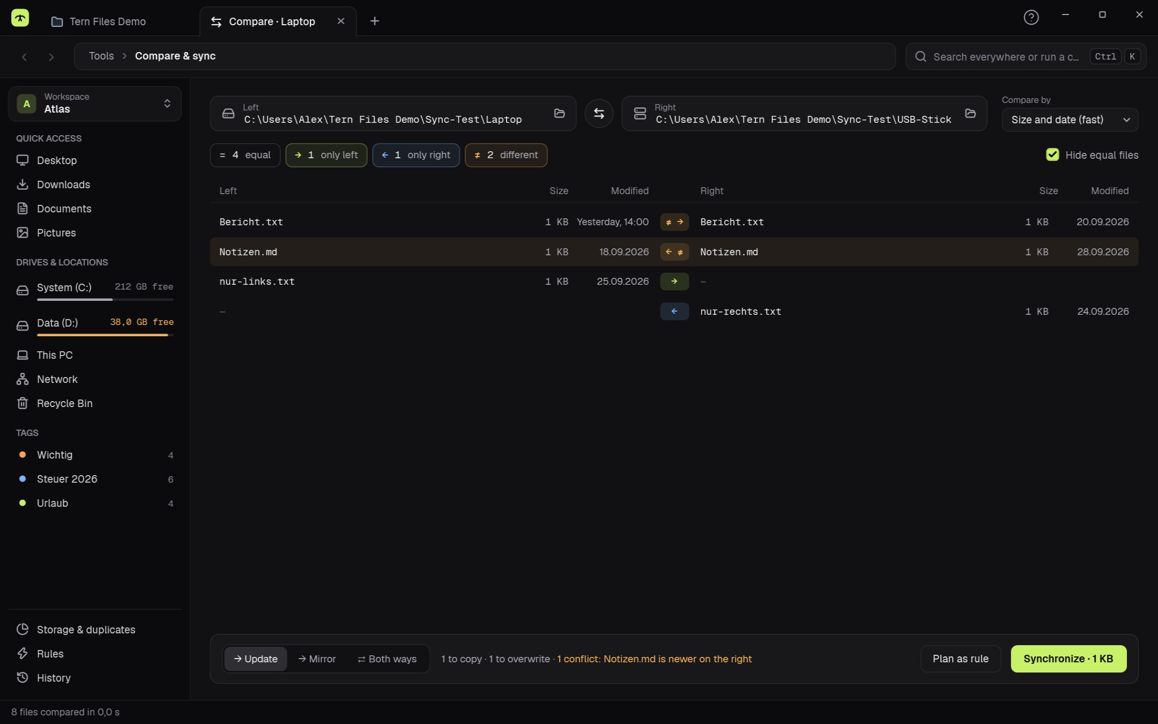The width and height of the screenshot is (1158, 724).
Task: Toggle the 1 only left filter
Action: coord(326,155)
